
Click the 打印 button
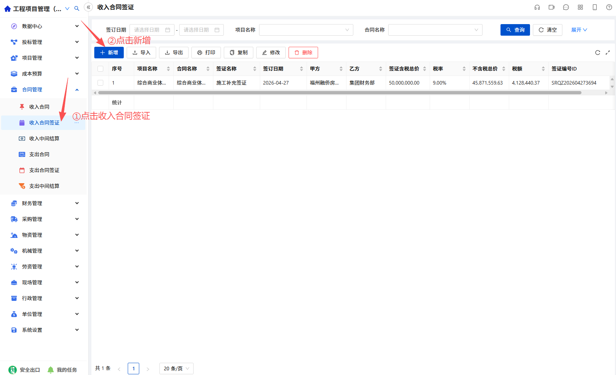point(206,53)
